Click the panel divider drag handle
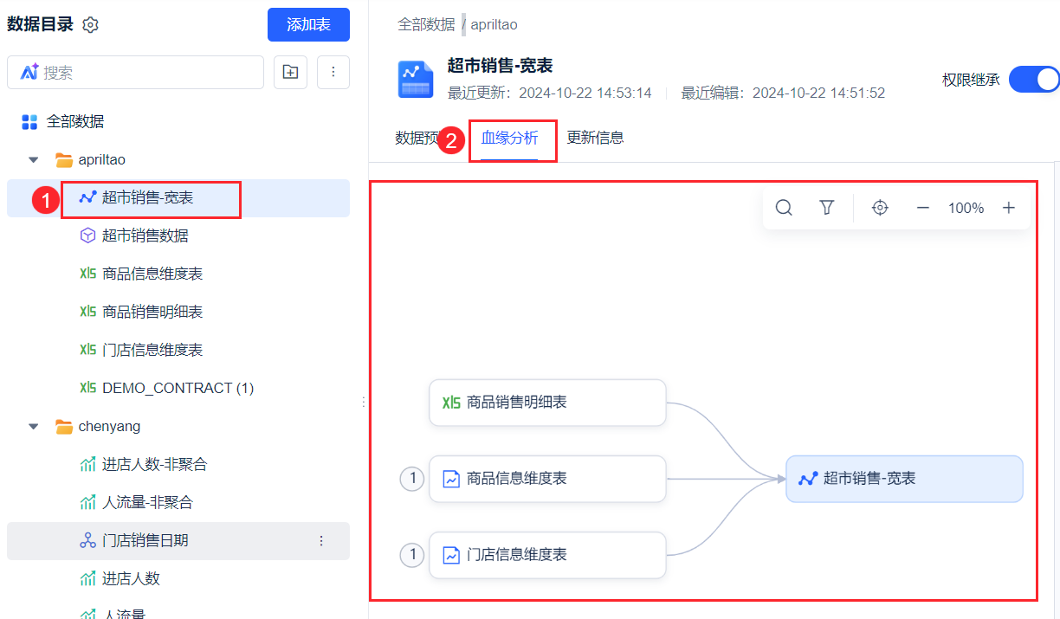1060x619 pixels. coord(363,403)
